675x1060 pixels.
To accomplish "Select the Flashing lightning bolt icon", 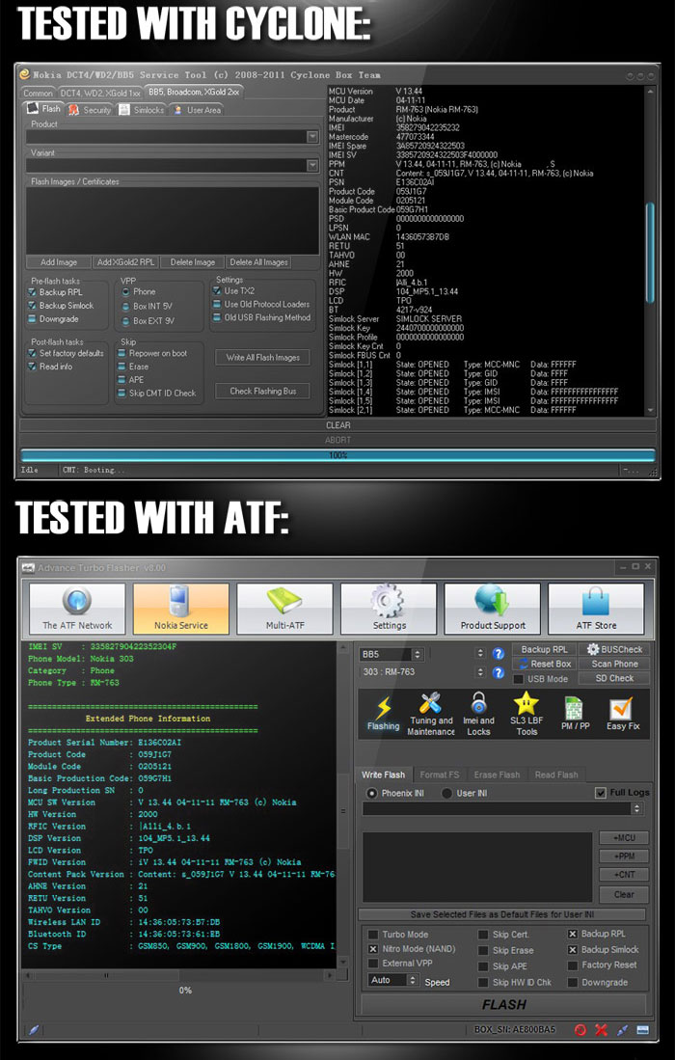I will click(x=383, y=708).
